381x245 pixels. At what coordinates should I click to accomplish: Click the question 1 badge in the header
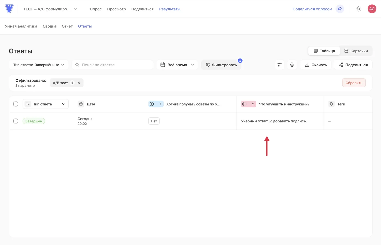[156, 104]
